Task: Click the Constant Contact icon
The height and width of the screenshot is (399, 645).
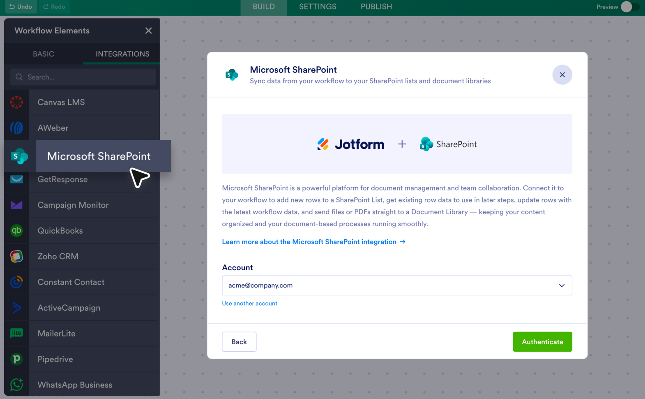Action: coord(16,282)
